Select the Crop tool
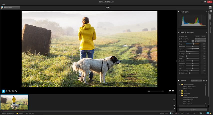 pyautogui.click(x=10, y=91)
